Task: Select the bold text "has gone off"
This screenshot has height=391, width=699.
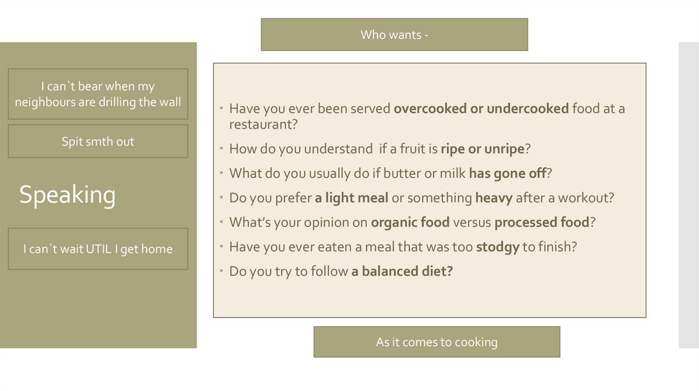Action: 507,174
